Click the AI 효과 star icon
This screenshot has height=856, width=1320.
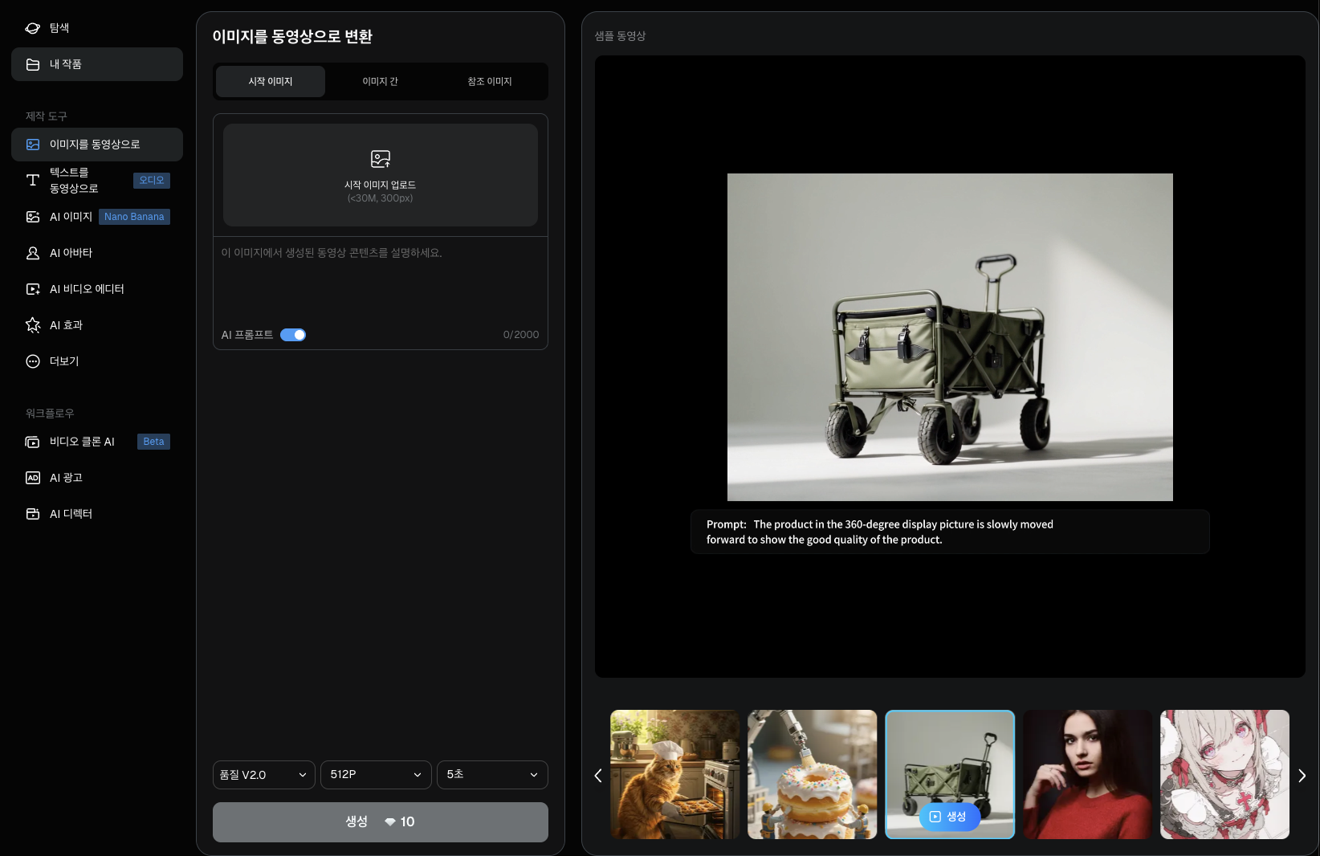coord(33,325)
